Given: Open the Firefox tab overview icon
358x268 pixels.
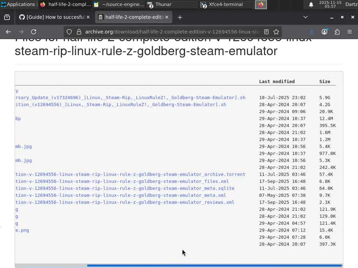Looking at the screenshot, I should pos(7,17).
